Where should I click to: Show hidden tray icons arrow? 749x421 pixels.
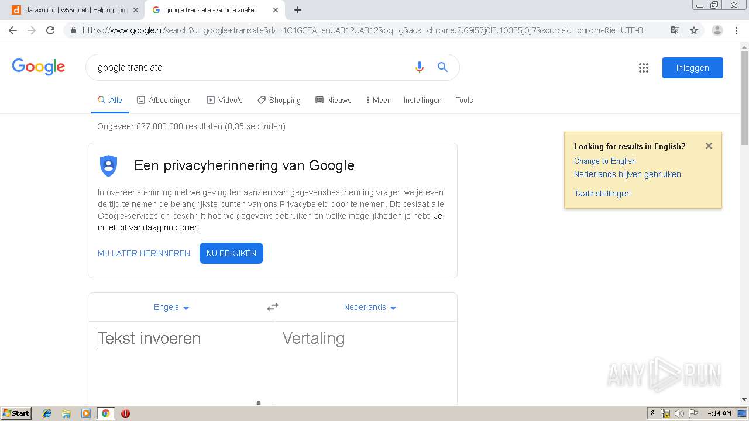(x=652, y=413)
